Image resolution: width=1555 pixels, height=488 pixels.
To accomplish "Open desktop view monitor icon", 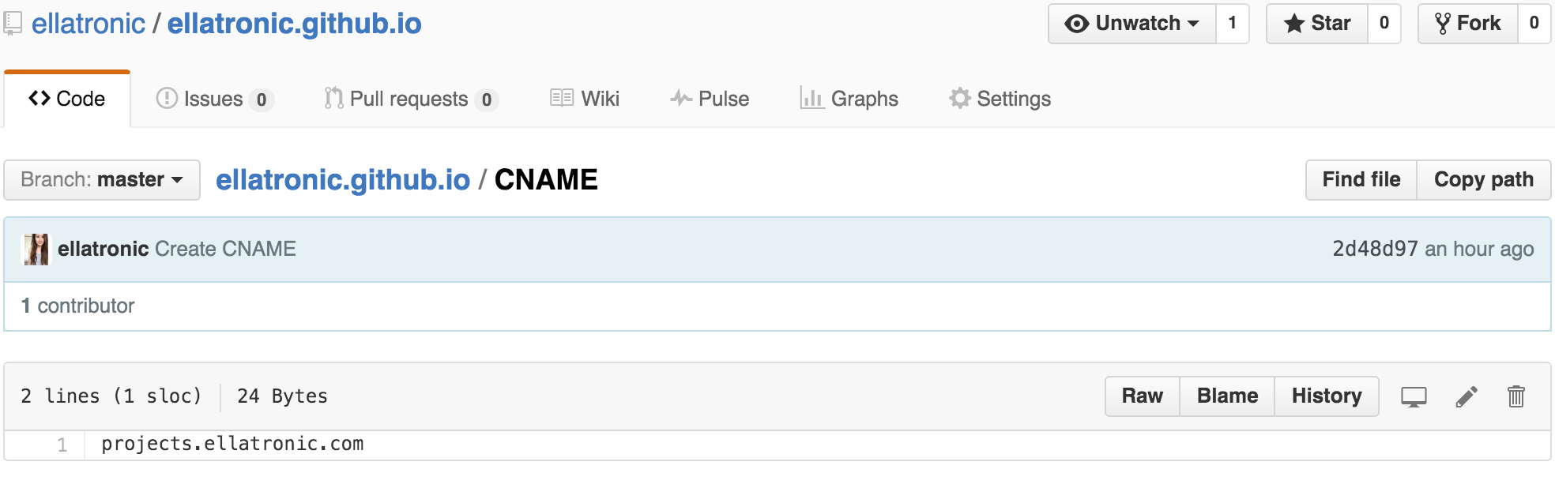I will click(1414, 396).
